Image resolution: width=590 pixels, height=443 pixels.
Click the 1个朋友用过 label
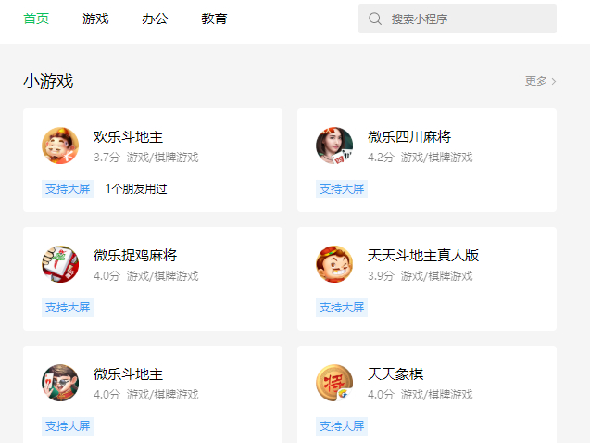136,188
